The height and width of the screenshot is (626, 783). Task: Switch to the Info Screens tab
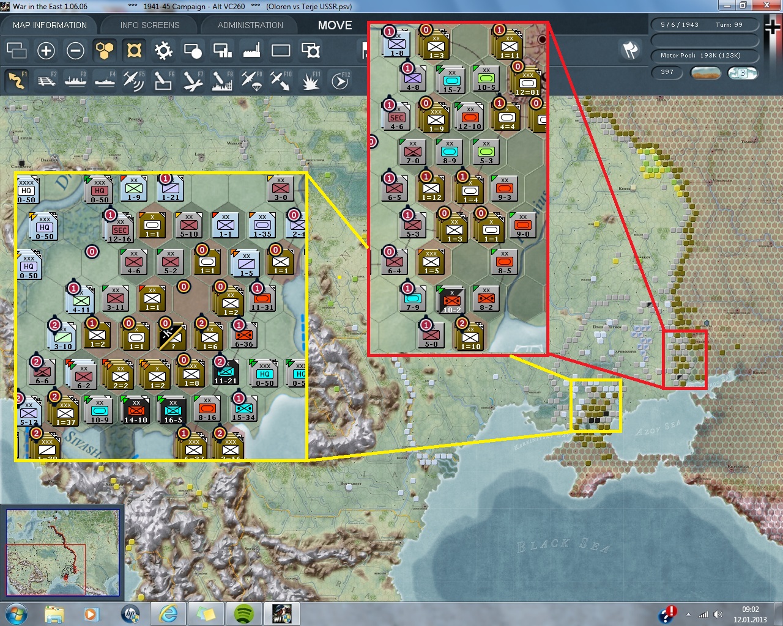click(150, 25)
